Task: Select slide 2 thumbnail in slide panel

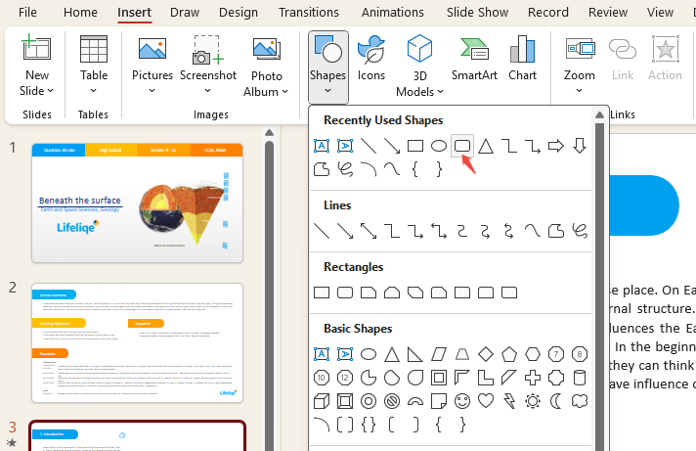Action: [x=137, y=342]
